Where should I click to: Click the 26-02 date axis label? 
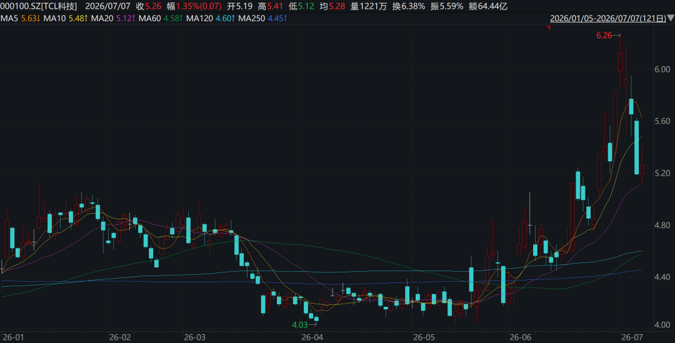pos(119,337)
